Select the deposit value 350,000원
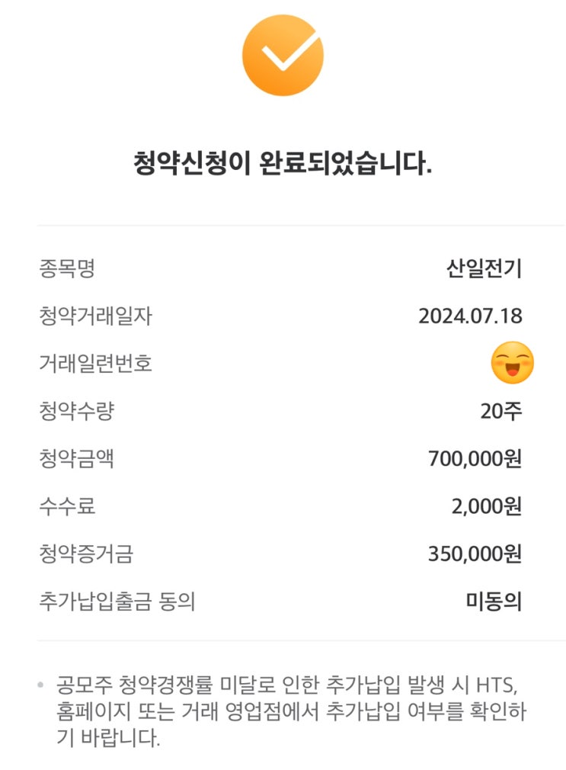This screenshot has height=770, width=566. [x=475, y=554]
